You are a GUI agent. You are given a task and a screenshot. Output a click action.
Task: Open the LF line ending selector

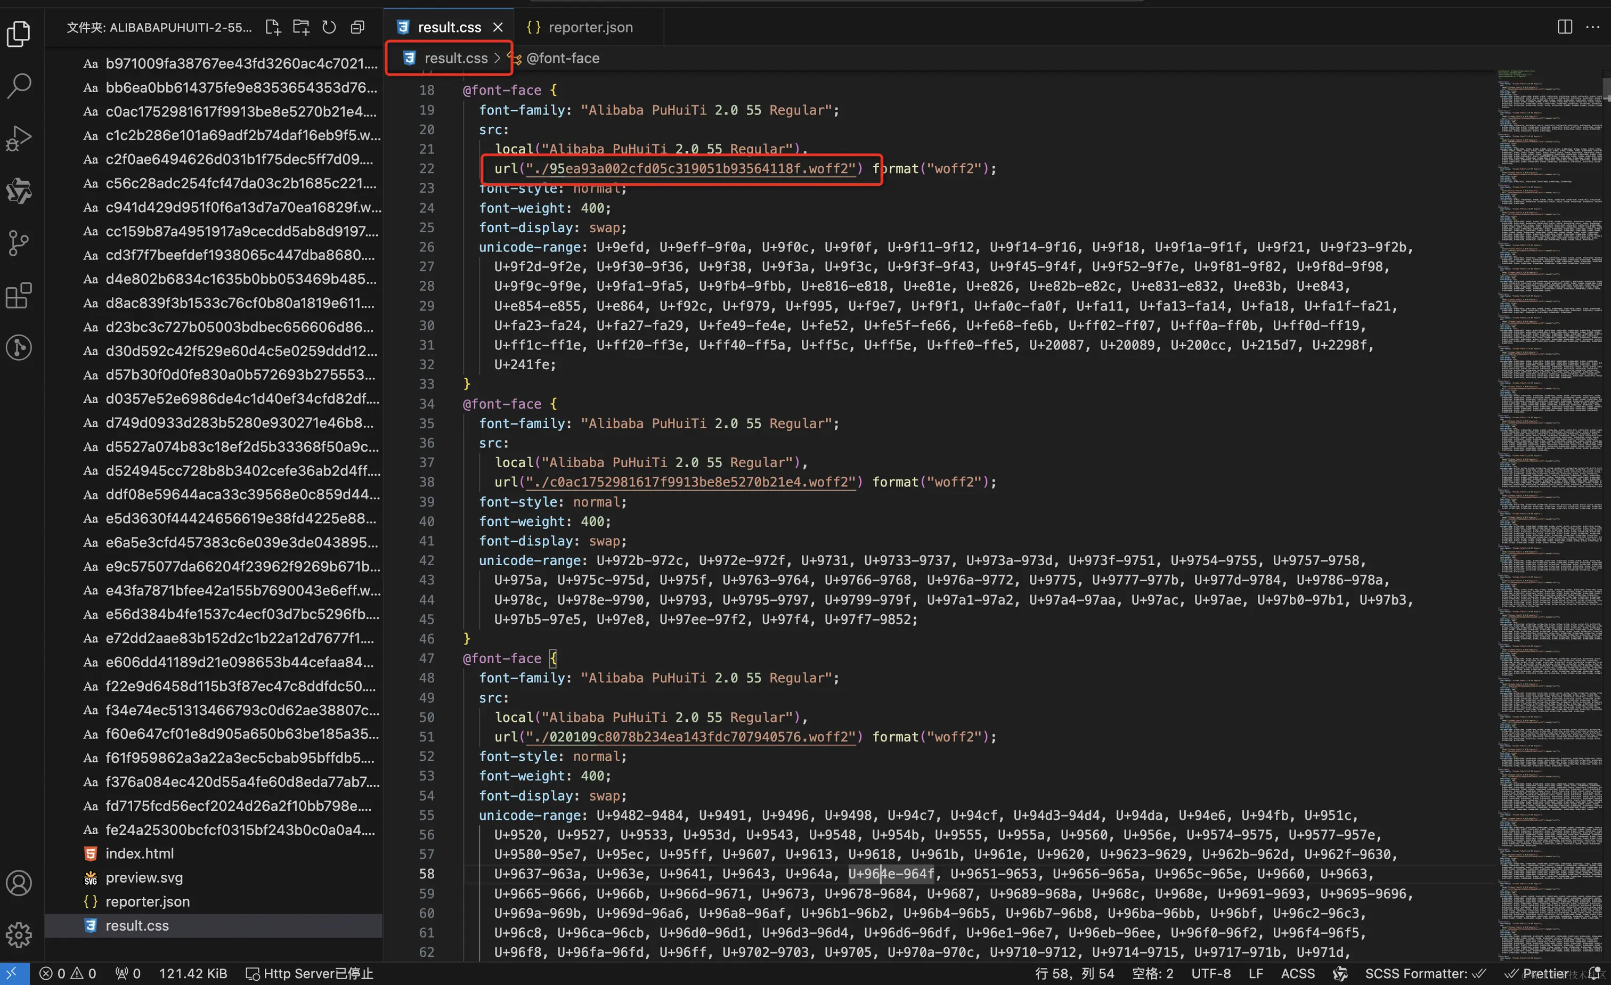[1255, 973]
